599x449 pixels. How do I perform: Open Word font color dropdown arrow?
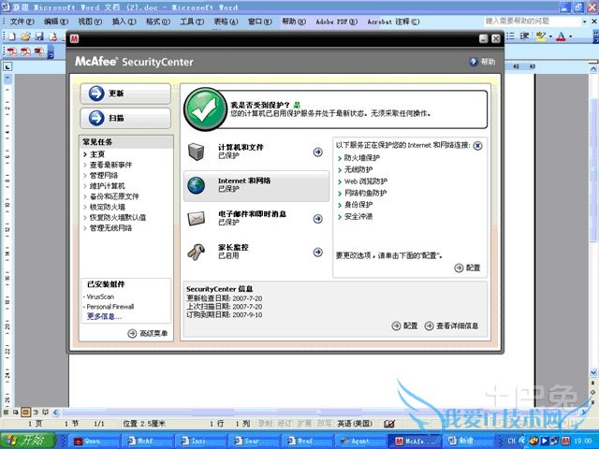click(x=571, y=36)
